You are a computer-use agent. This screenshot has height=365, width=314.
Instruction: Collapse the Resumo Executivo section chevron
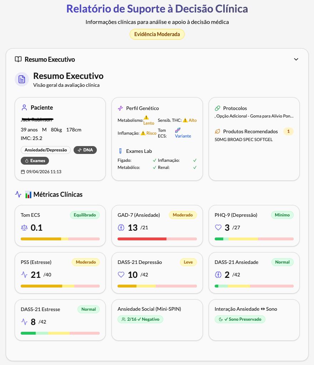296,59
